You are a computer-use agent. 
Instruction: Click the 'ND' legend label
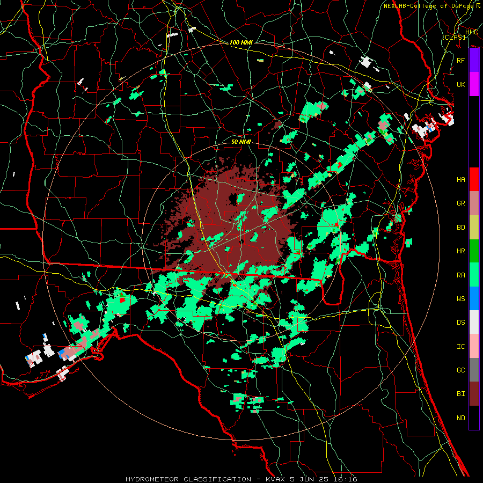(461, 418)
